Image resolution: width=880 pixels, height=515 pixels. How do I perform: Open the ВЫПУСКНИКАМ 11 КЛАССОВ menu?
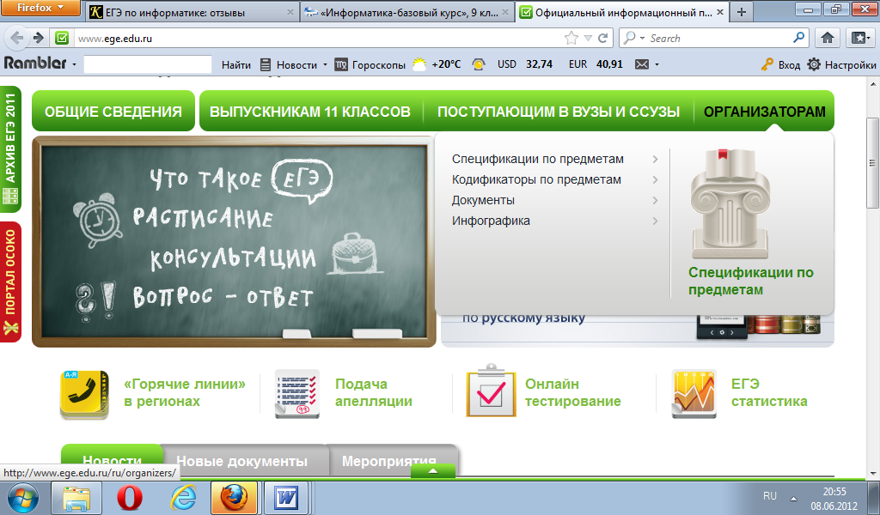309,111
